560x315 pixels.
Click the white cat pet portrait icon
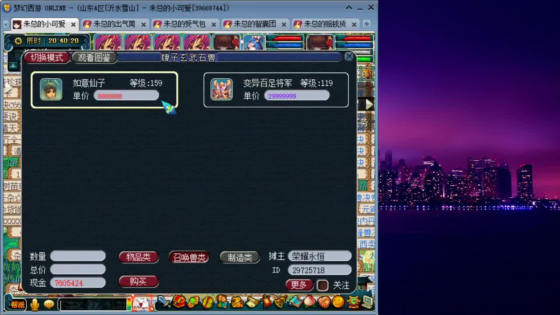pyautogui.click(x=142, y=302)
